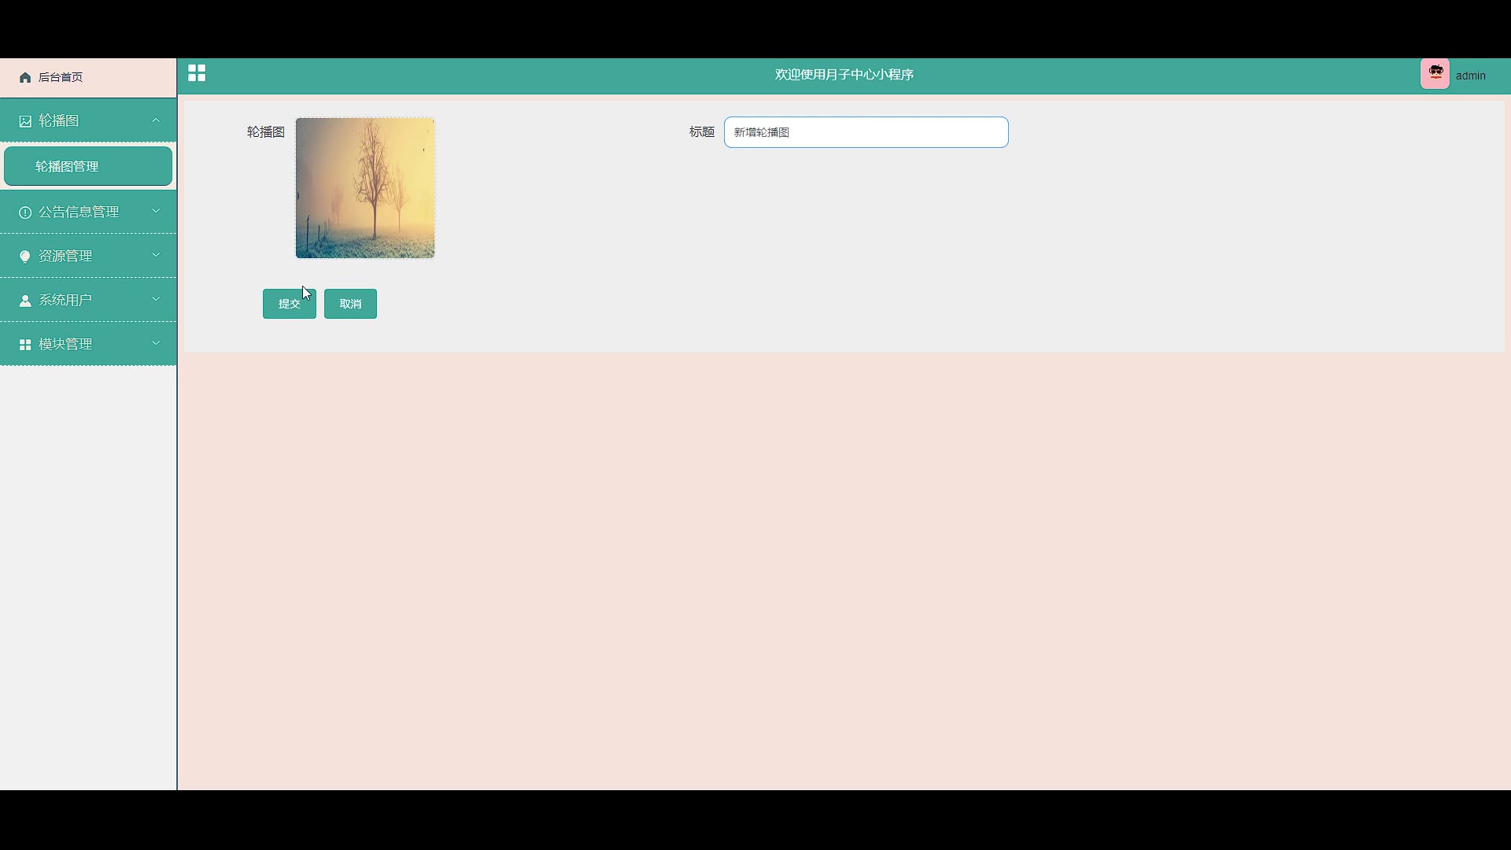Click the squares icon beside 模块管理
Image resolution: width=1511 pixels, height=850 pixels.
click(25, 345)
